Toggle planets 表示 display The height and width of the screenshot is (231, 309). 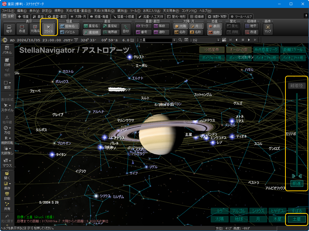(214, 26)
